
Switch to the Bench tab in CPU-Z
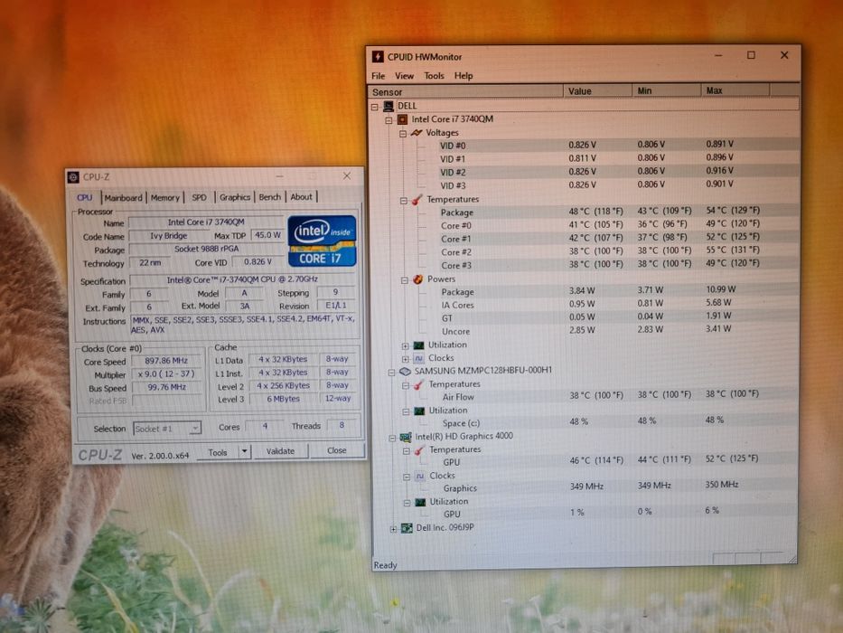coord(270,197)
